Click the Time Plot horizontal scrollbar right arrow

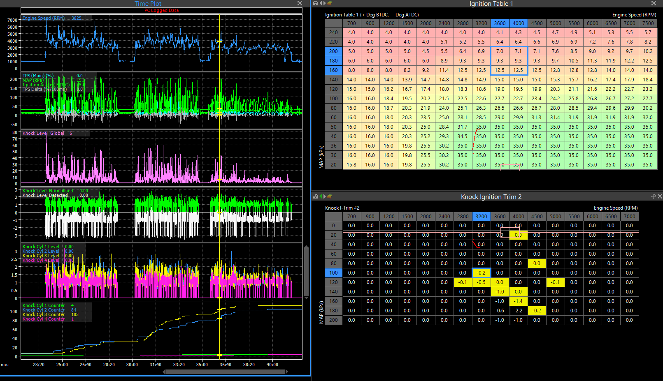pyautogui.click(x=287, y=372)
